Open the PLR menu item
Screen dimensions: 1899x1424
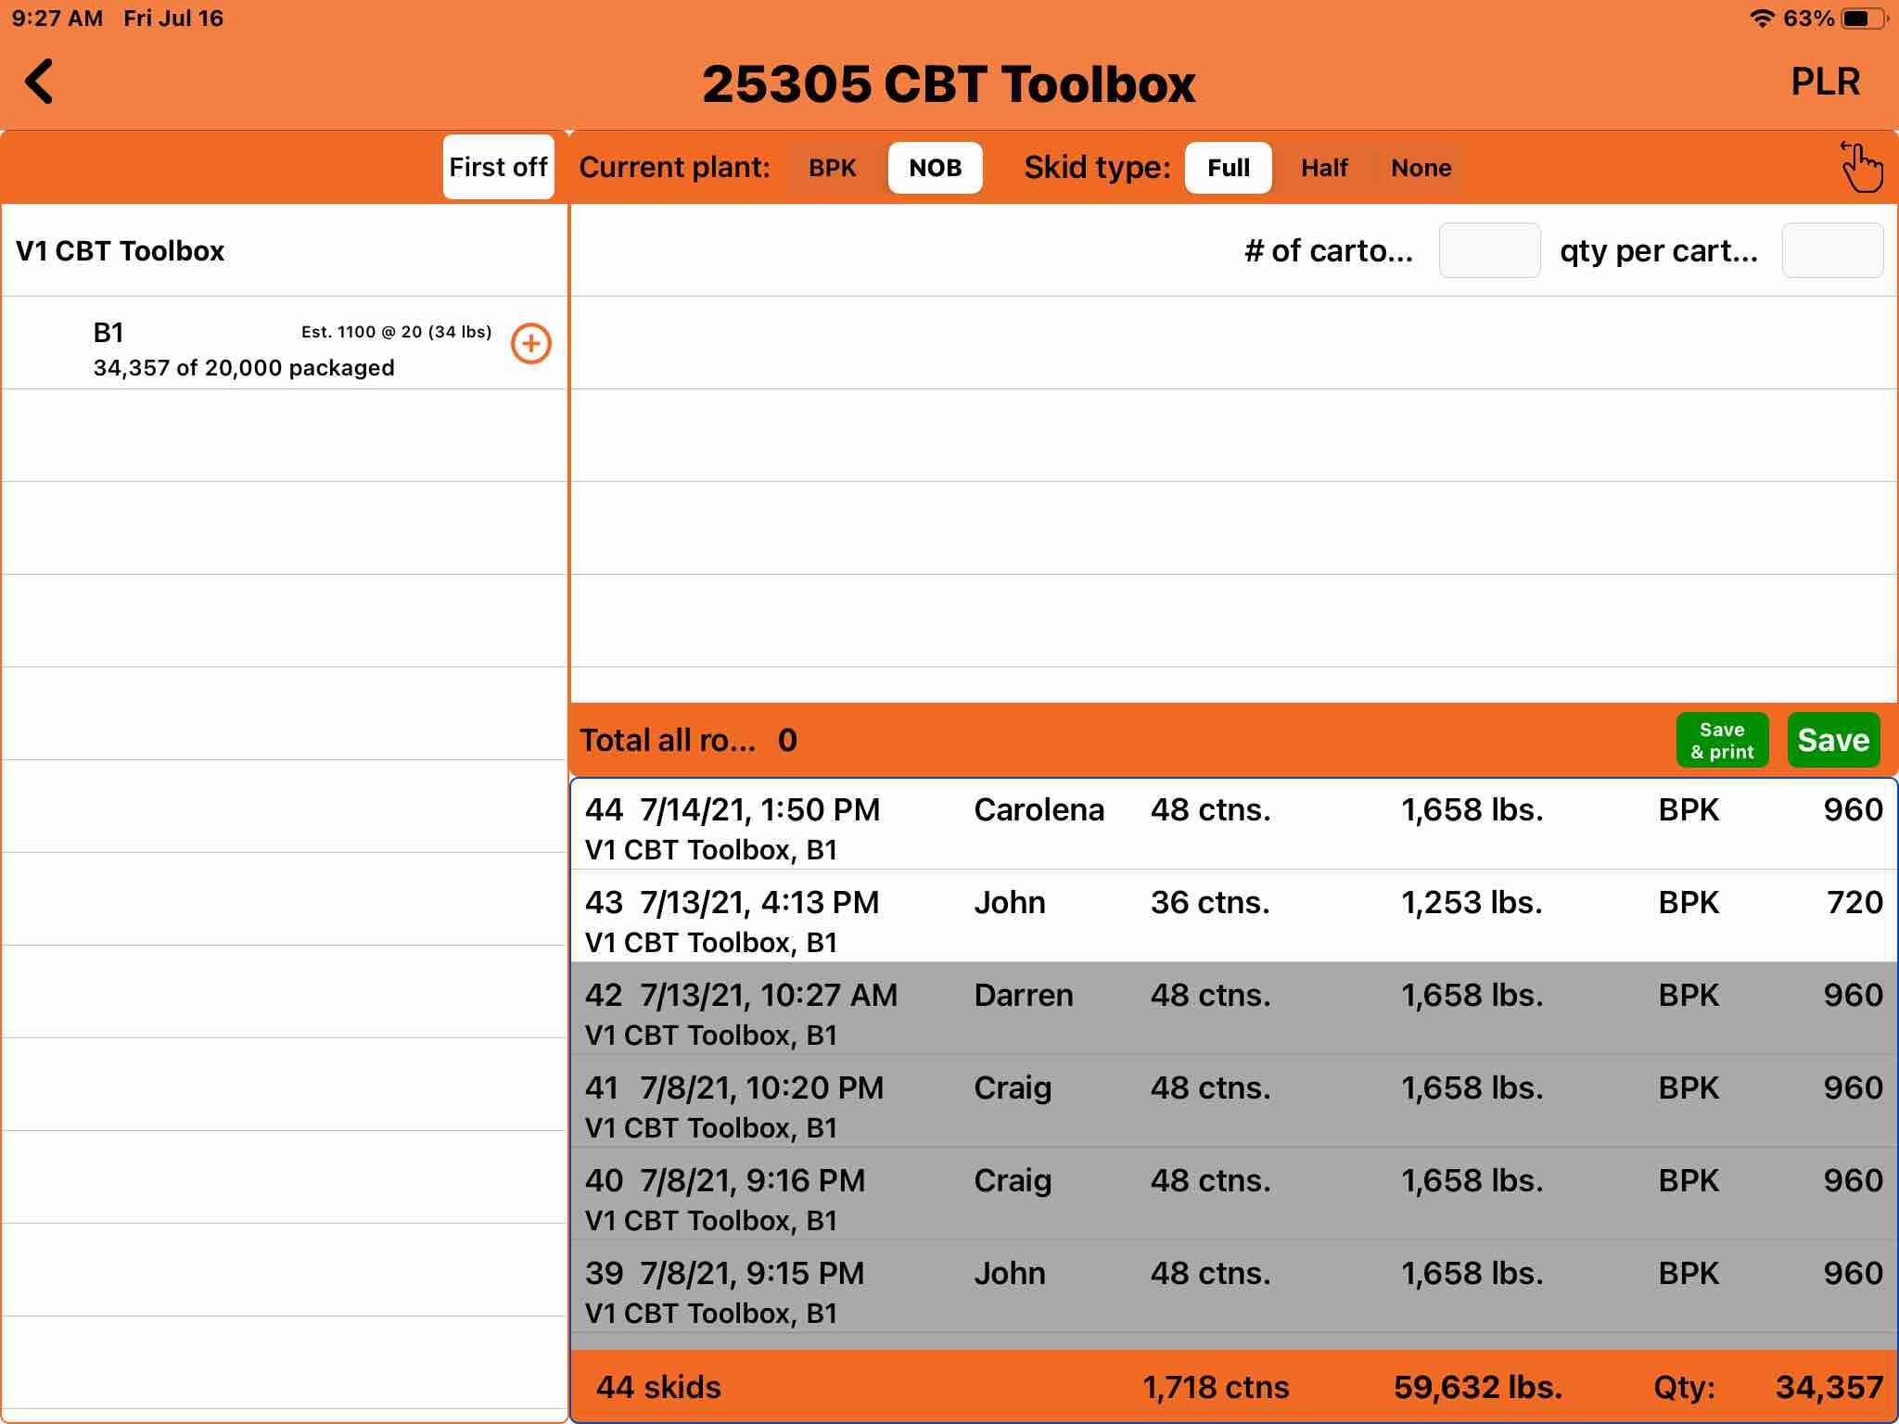(1825, 82)
